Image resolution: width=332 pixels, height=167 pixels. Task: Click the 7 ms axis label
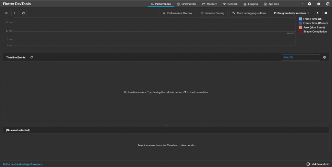click(9, 39)
